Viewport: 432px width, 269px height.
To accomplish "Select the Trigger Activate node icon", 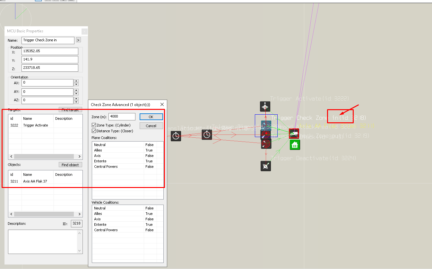I will point(265,106).
